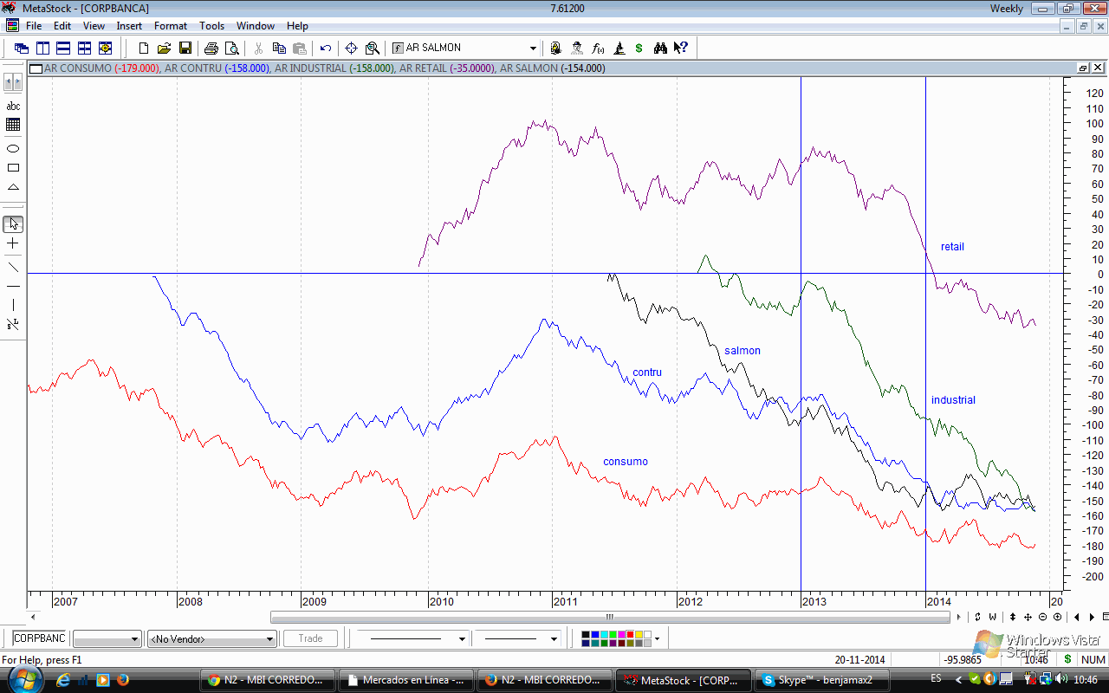Open the first line style dropdown
Image resolution: width=1109 pixels, height=693 pixels.
pos(462,639)
